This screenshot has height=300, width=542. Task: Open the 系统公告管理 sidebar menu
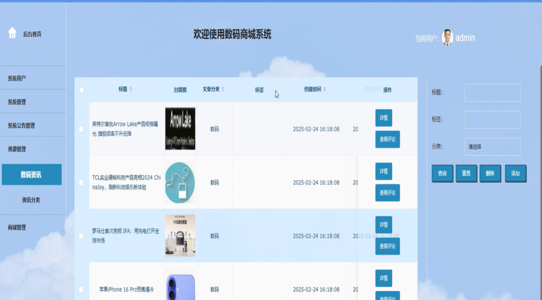33,125
